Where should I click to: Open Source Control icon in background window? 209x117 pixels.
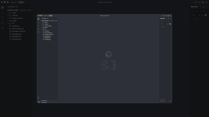click(2, 18)
